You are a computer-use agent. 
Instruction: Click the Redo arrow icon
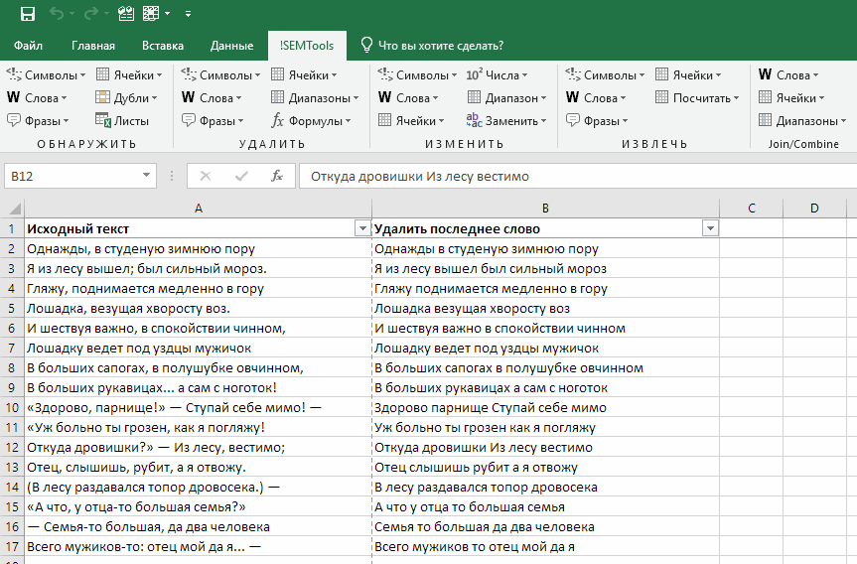[x=91, y=13]
